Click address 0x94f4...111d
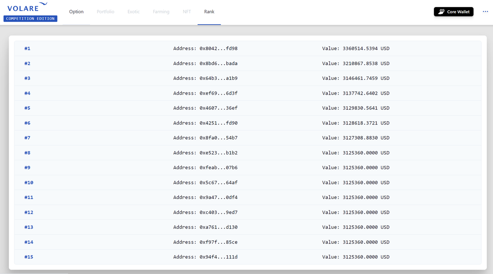The image size is (493, 274). 219,257
